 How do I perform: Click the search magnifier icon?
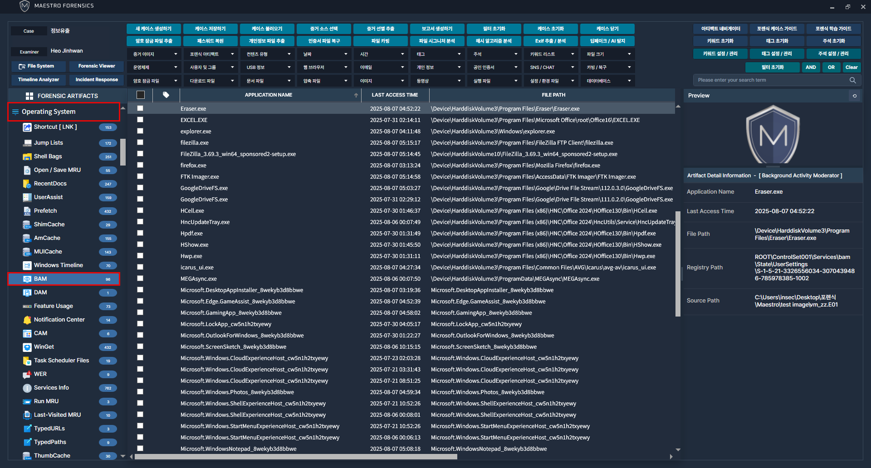852,80
